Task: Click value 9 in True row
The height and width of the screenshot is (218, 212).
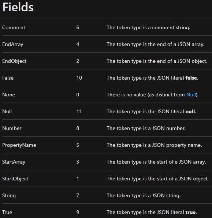Action: pos(78,212)
